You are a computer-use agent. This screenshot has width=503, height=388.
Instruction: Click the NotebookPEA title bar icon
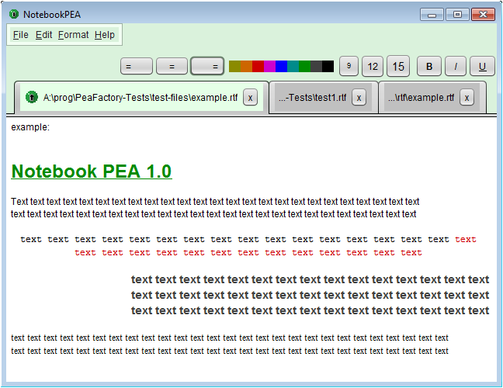pyautogui.click(x=14, y=15)
